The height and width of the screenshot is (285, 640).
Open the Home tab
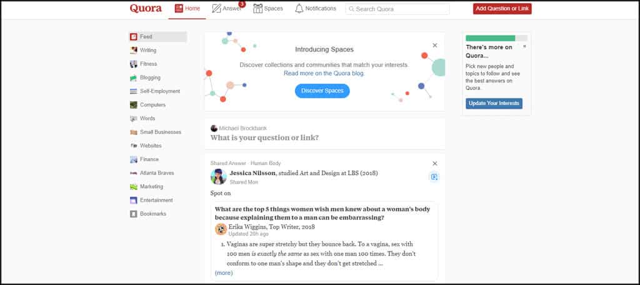point(187,9)
